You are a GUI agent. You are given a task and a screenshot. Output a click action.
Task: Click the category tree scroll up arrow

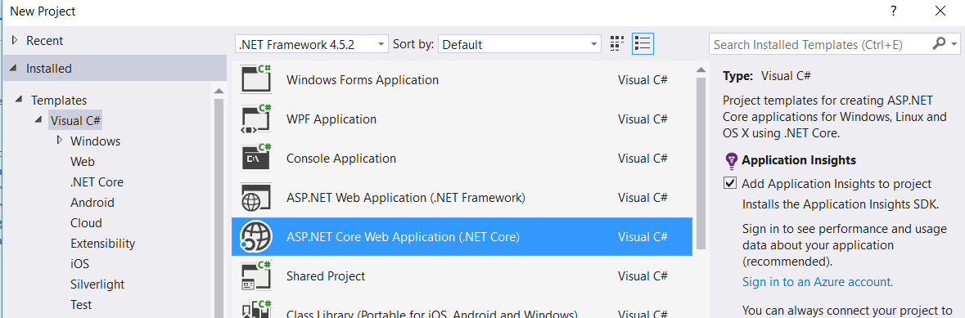219,91
